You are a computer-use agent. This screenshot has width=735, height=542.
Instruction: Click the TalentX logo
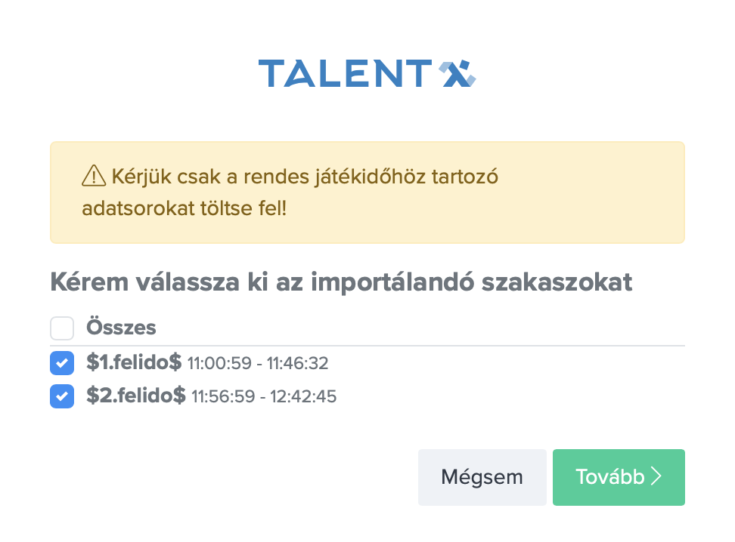[x=367, y=73]
